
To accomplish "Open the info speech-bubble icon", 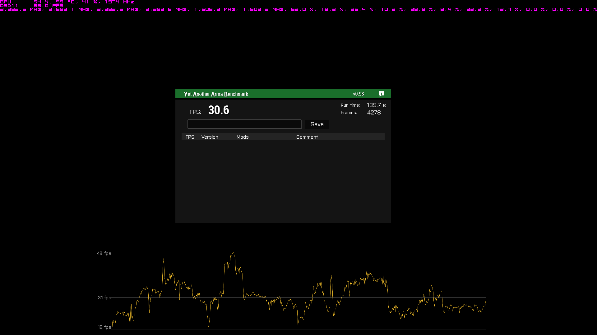I will pos(382,94).
